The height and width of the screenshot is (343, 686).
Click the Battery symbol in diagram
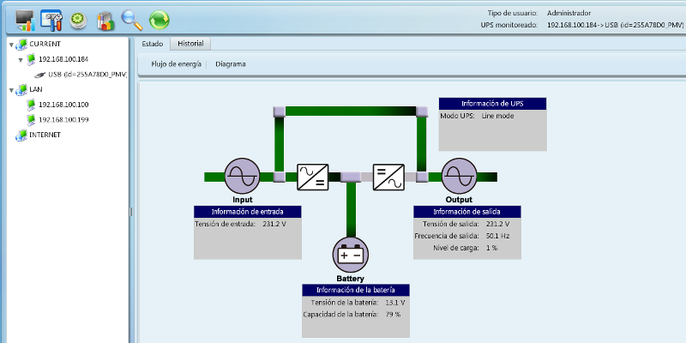[351, 255]
